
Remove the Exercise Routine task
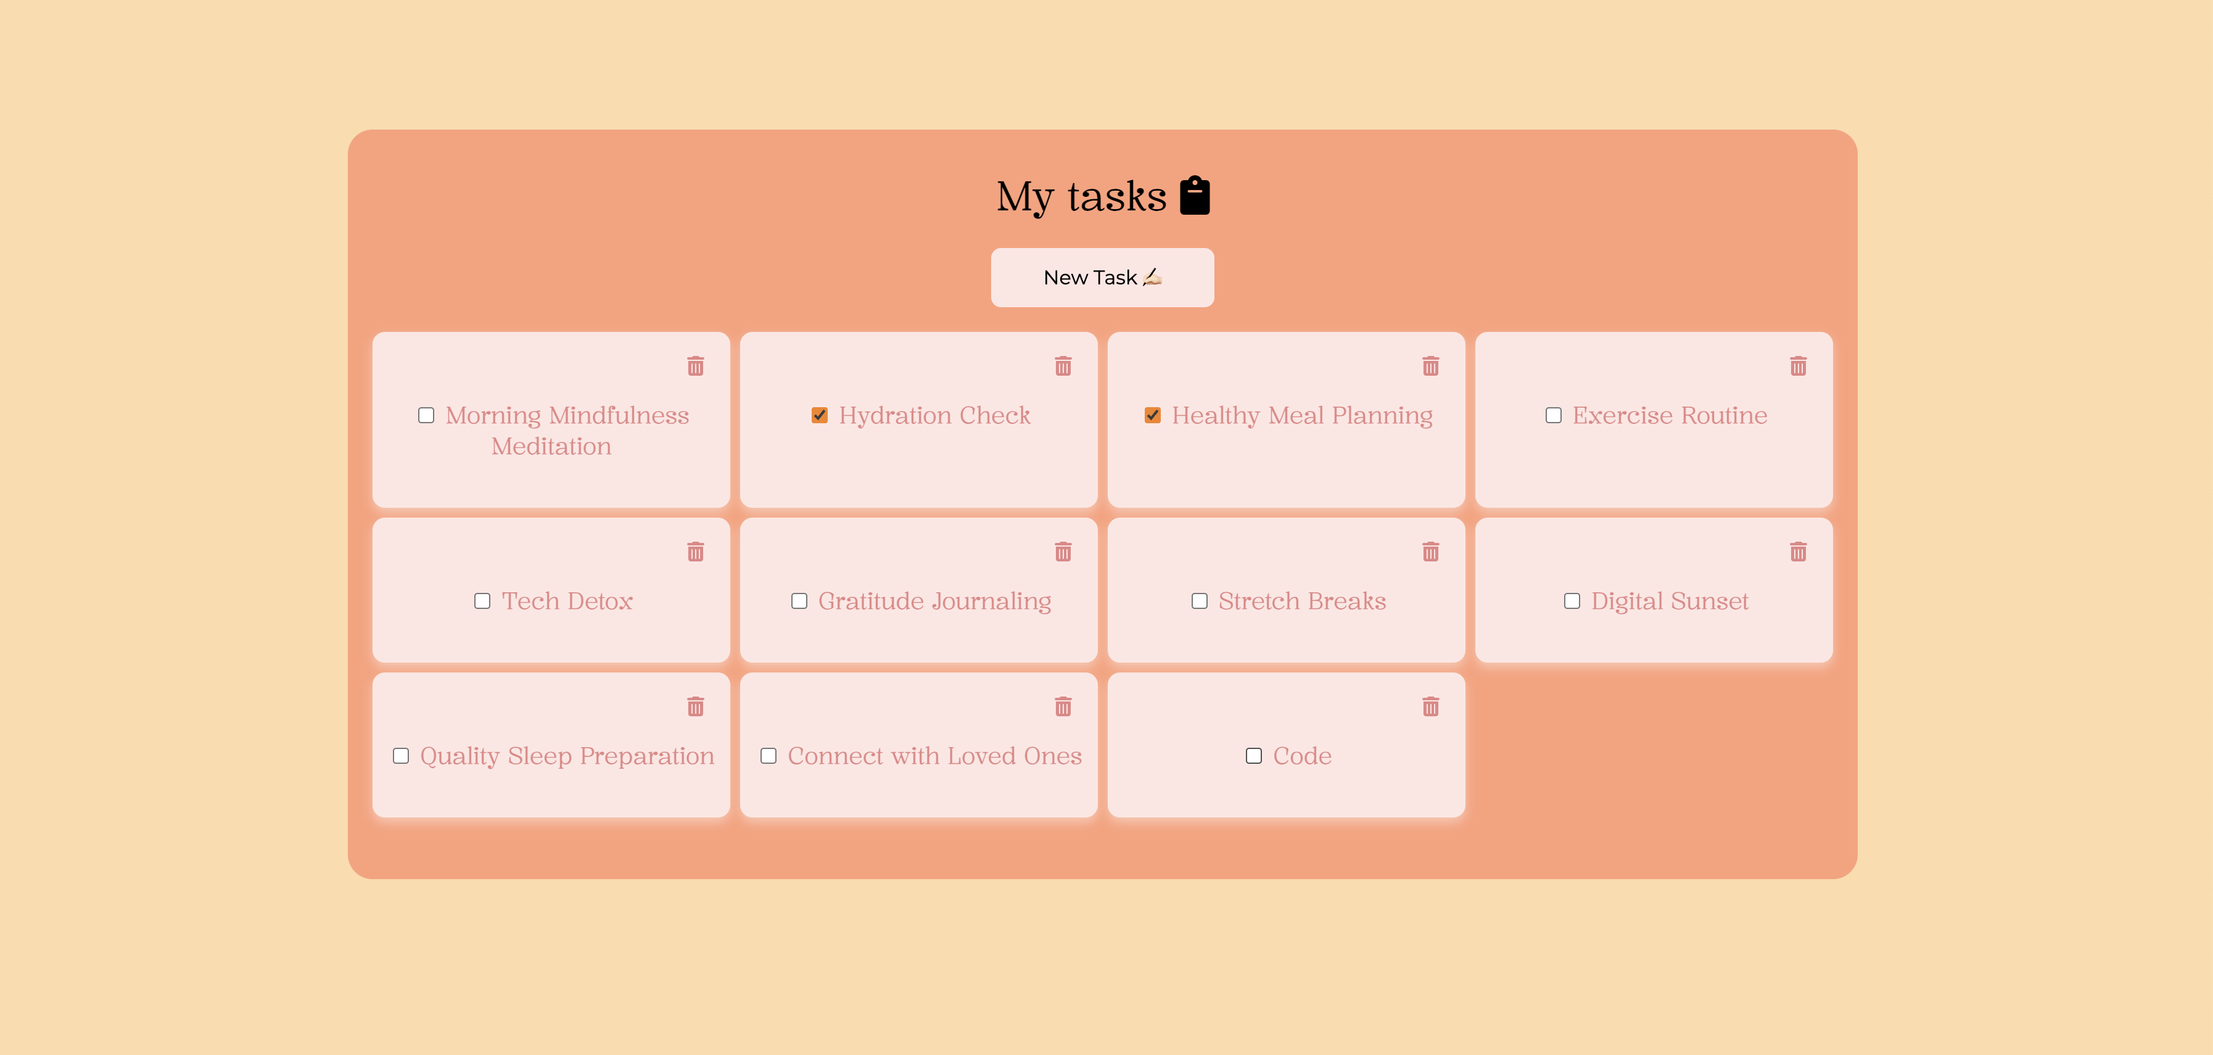[x=1798, y=366]
